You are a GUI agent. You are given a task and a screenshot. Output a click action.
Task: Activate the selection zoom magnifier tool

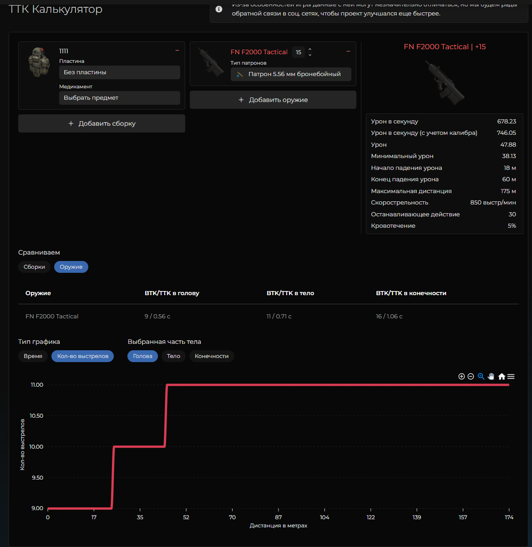[481, 376]
